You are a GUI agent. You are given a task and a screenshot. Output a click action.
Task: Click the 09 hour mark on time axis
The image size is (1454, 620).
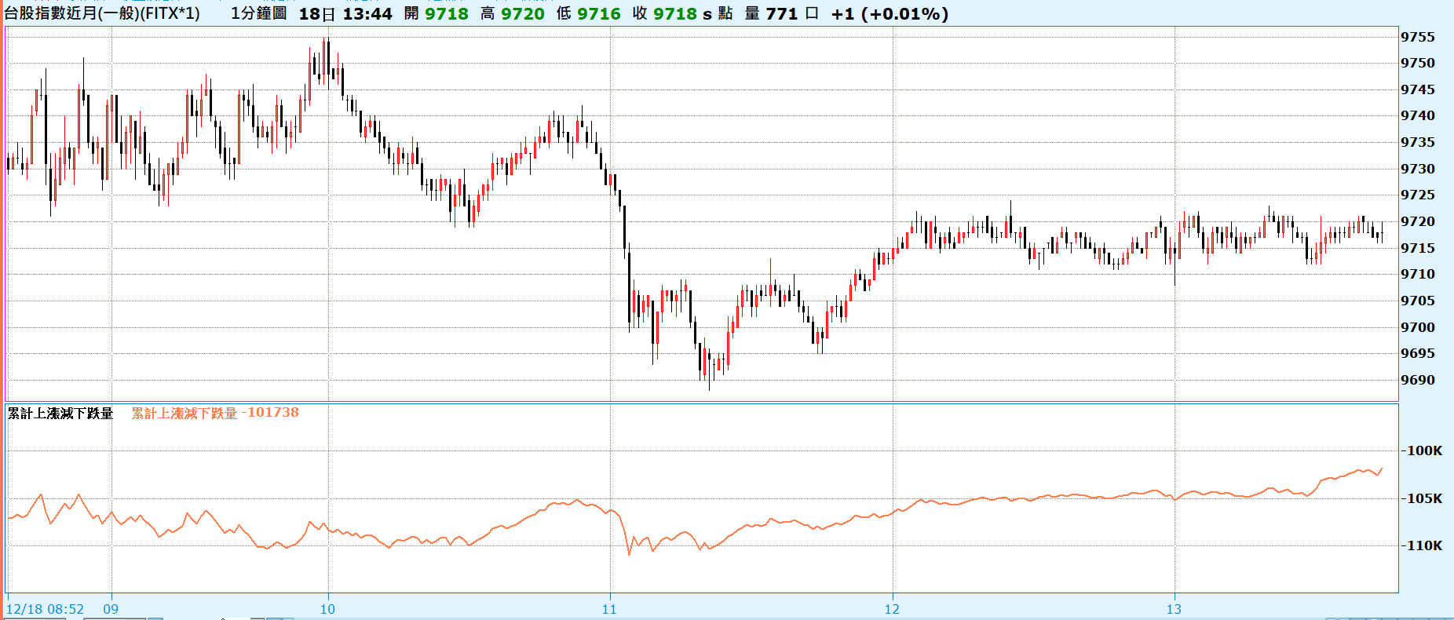111,609
